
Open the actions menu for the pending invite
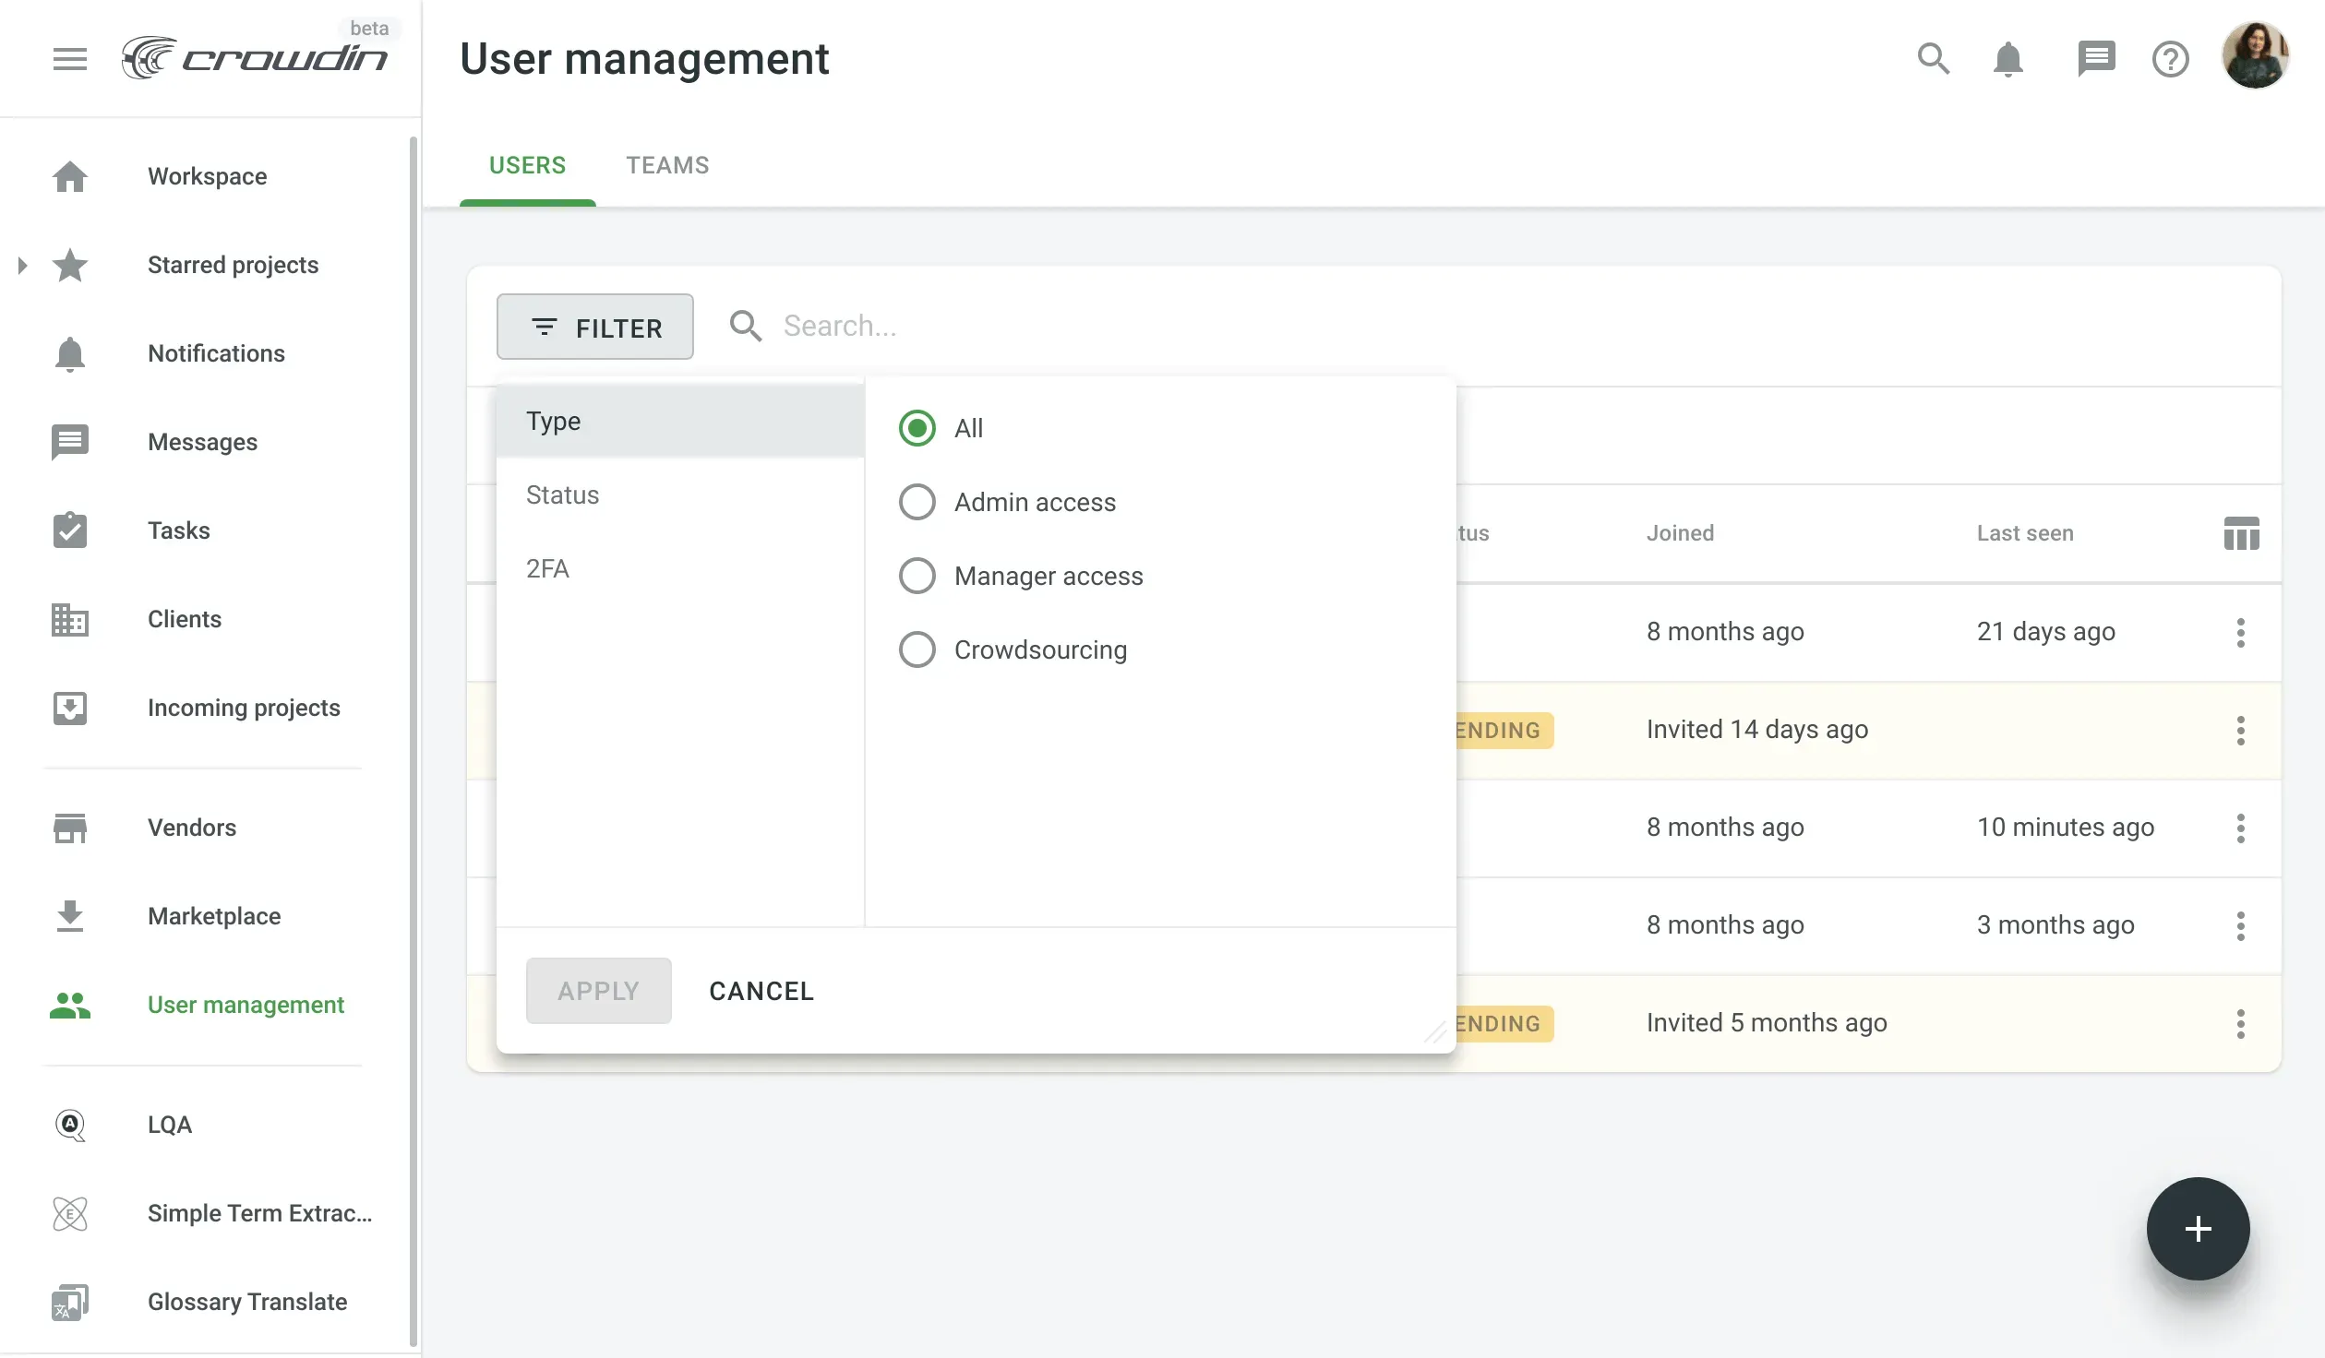[2241, 731]
